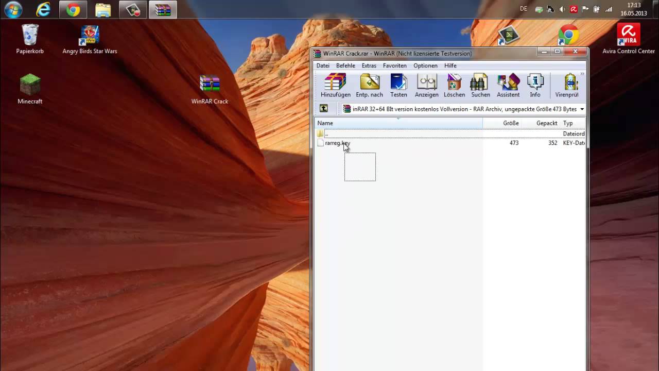The width and height of the screenshot is (659, 371).
Task: Open the file explorer taskbar icon
Action: (103, 10)
